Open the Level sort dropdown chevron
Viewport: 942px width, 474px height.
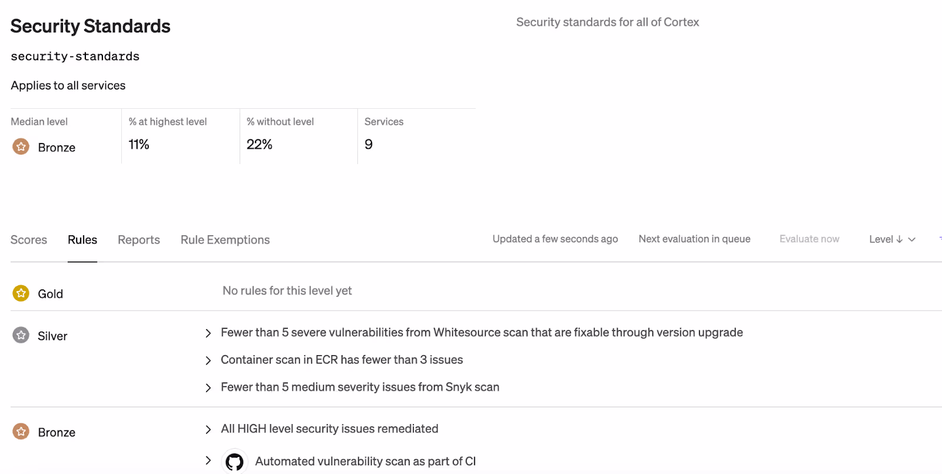coord(912,239)
